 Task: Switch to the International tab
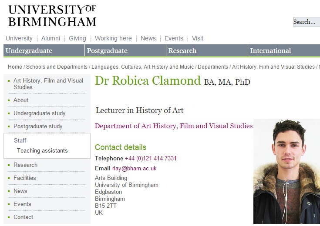coord(284,50)
